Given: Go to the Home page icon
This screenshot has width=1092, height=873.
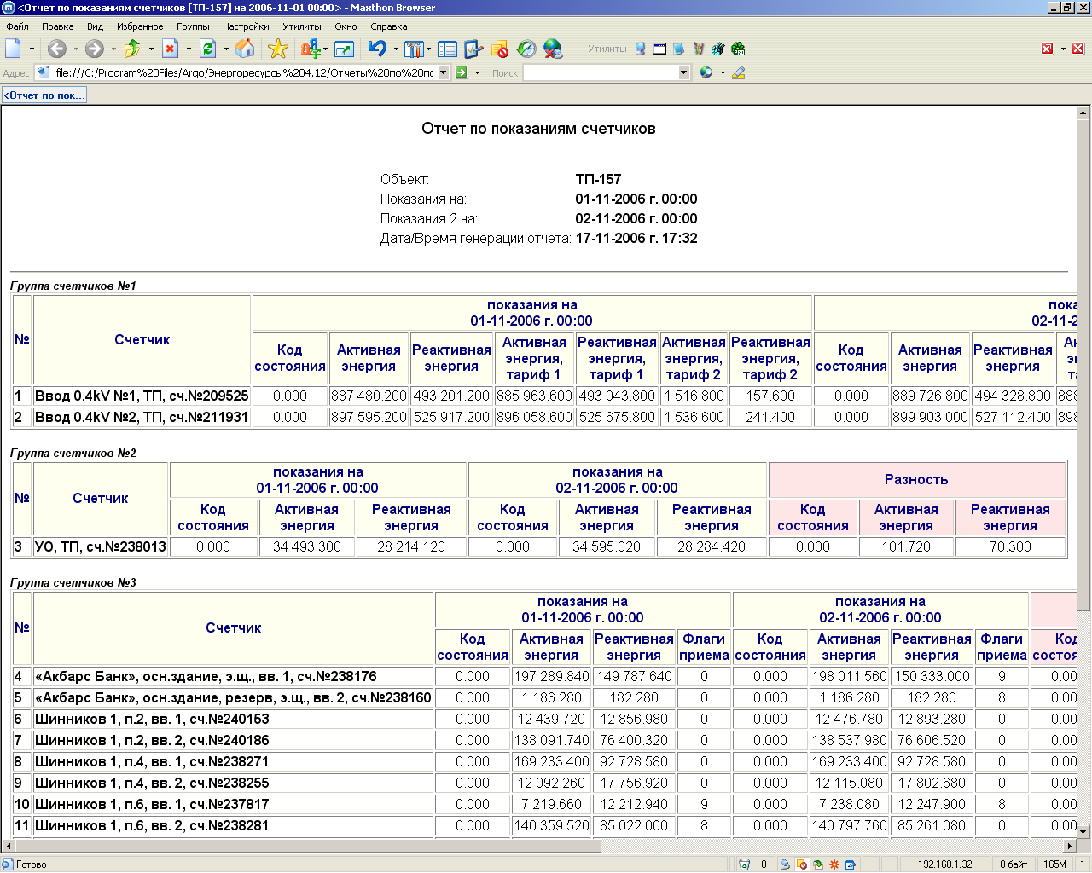Looking at the screenshot, I should (x=245, y=49).
